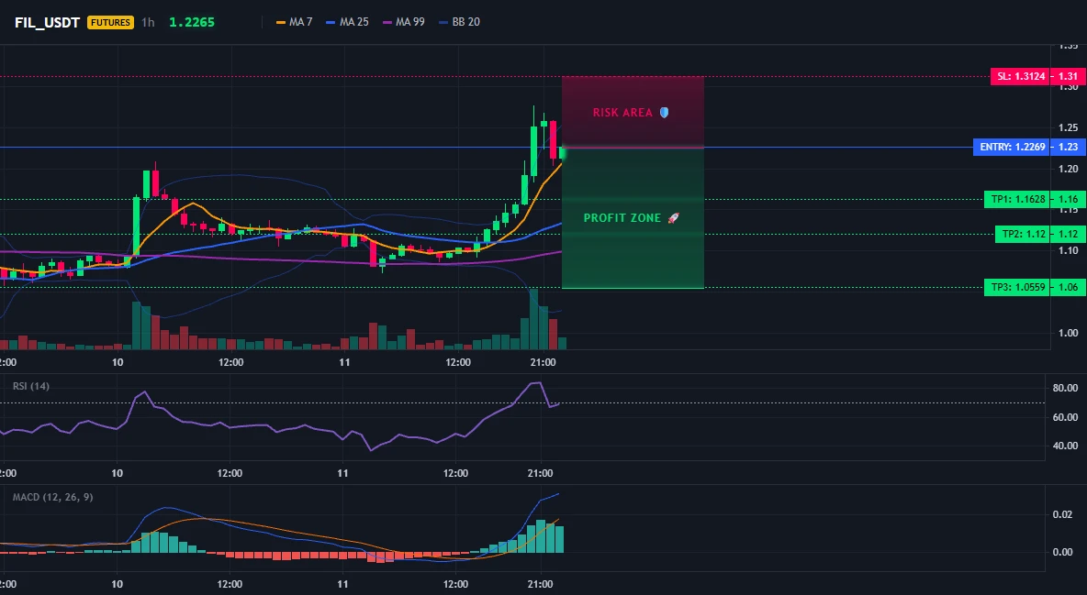Screen dimensions: 1087x595
Task: Click the RISK AREA label text
Action: 622,112
